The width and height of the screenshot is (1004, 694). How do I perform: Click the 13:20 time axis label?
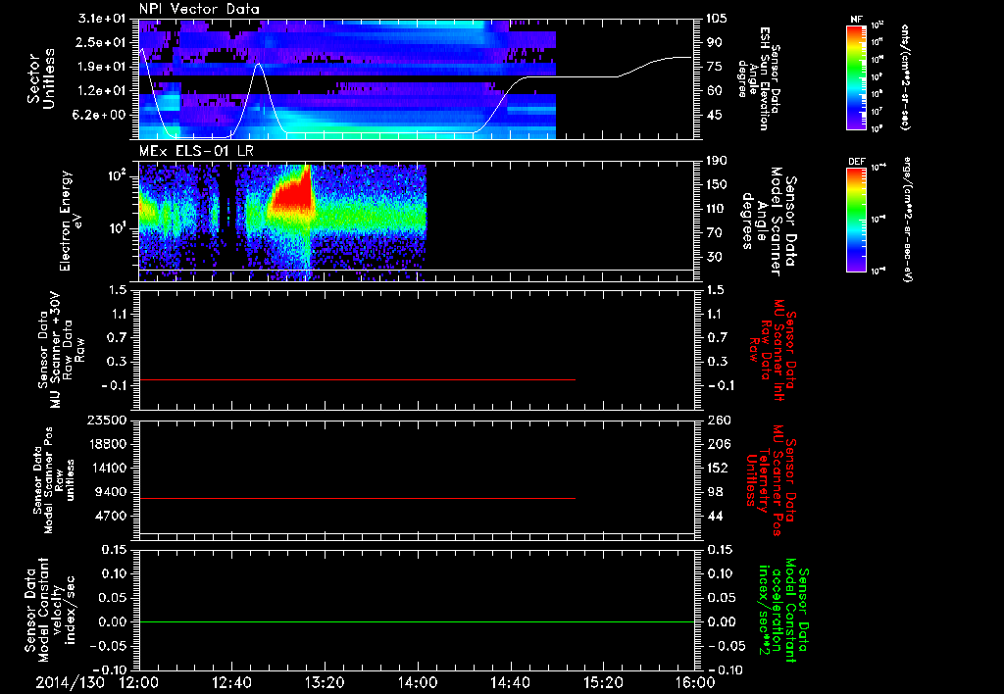325,682
